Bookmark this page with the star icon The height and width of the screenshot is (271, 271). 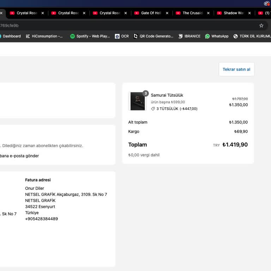pyautogui.click(x=261, y=25)
